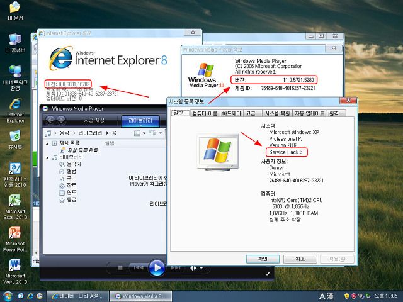Click the next track button in WMP
The height and width of the screenshot is (302, 403).
click(x=176, y=267)
